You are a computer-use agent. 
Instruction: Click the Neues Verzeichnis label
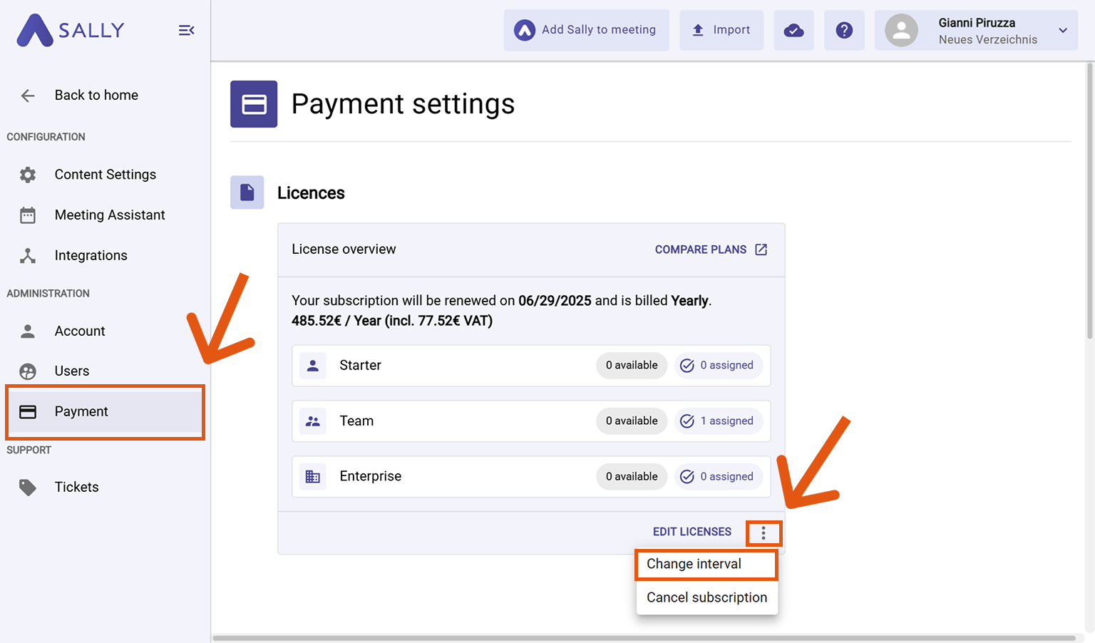point(988,40)
